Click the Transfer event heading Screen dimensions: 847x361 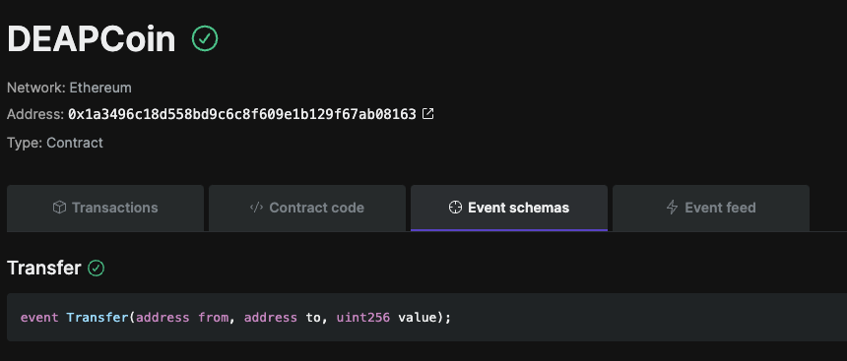coord(43,268)
